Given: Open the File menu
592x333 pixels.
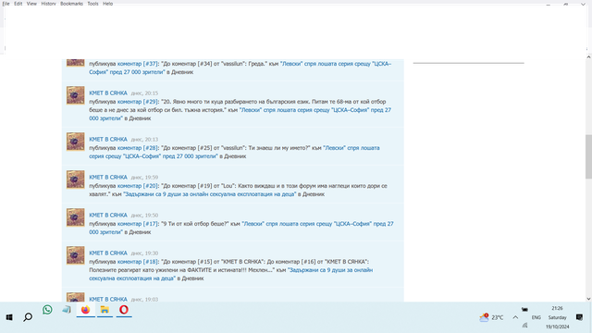Looking at the screenshot, I should (x=6, y=4).
